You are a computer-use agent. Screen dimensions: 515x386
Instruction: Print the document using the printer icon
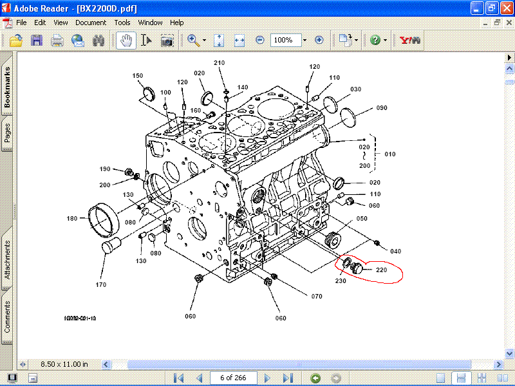57,41
